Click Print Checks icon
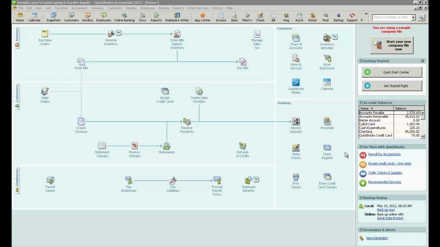Image resolution: width=440 pixels, height=247 pixels. pyautogui.click(x=296, y=177)
